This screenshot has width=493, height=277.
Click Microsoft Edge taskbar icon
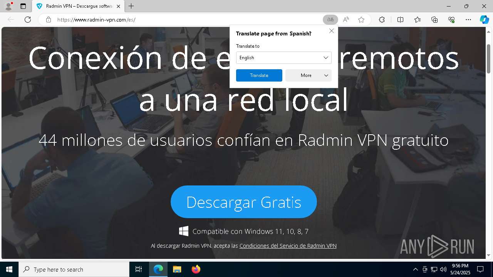pyautogui.click(x=158, y=269)
